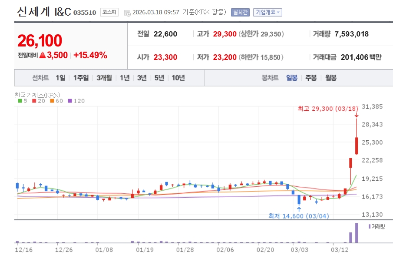Click the 상한가 29,350 text

coord(261,34)
